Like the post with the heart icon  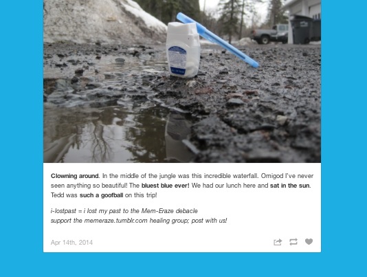pyautogui.click(x=309, y=241)
